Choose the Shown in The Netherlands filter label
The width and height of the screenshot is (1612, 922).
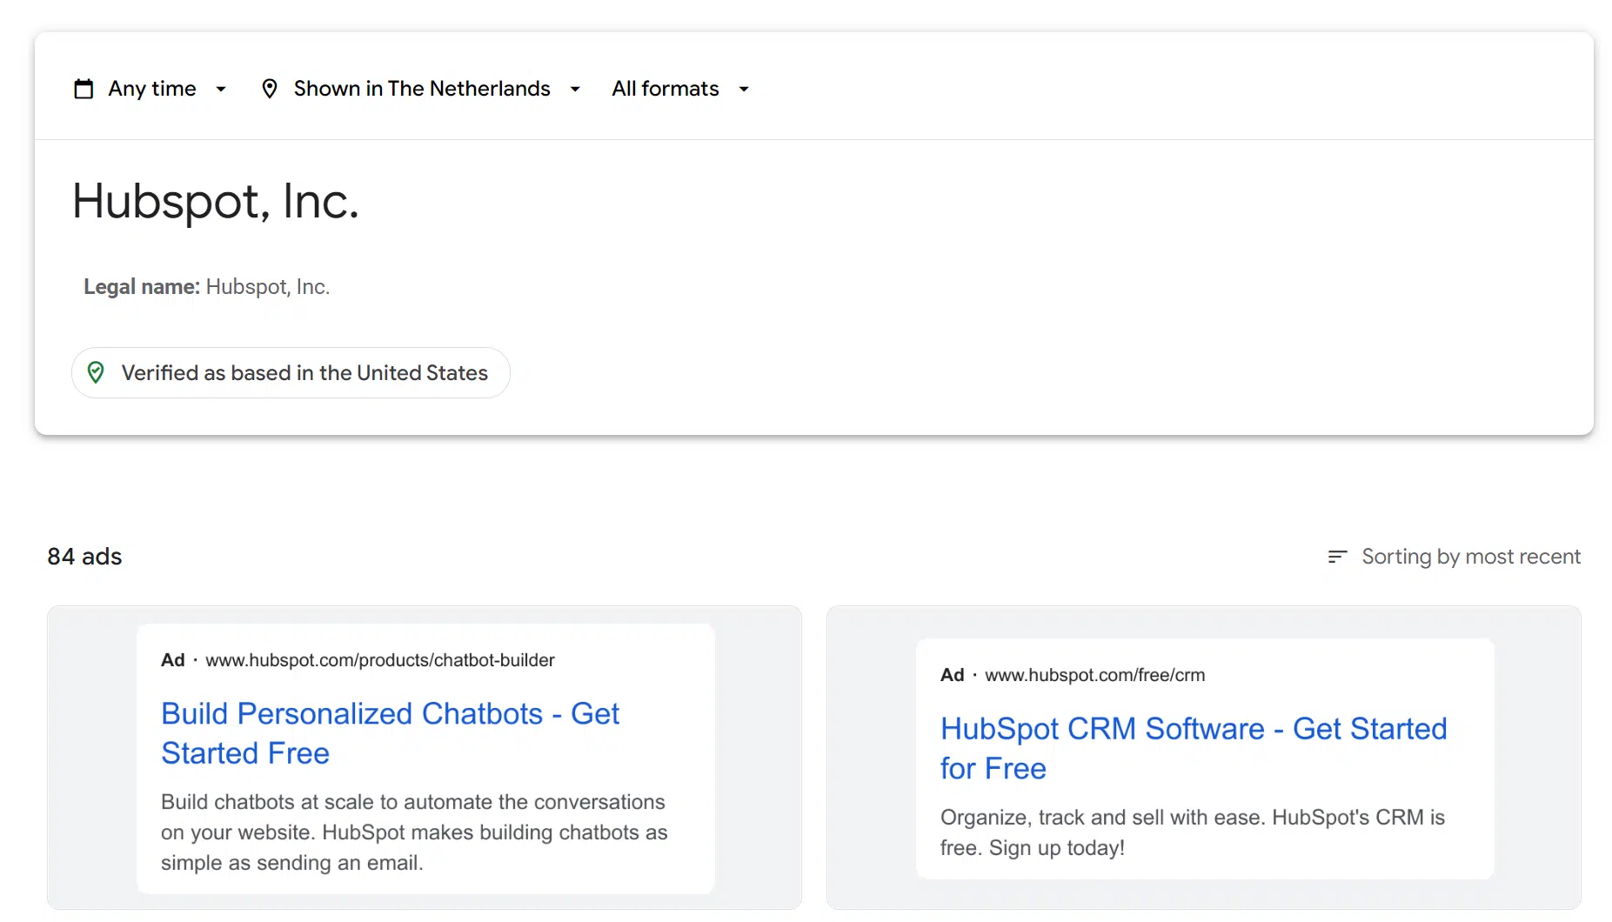pyautogui.click(x=422, y=89)
